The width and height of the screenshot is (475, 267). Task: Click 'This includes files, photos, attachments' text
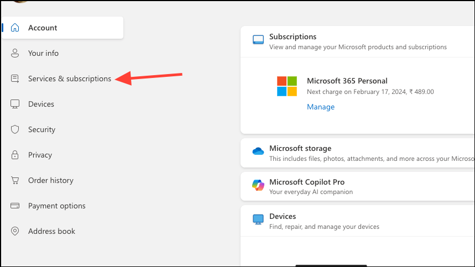point(372,159)
